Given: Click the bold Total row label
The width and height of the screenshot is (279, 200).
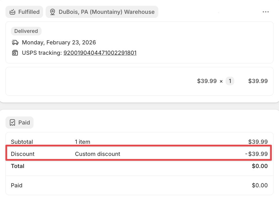Looking at the screenshot, I should coord(18,166).
